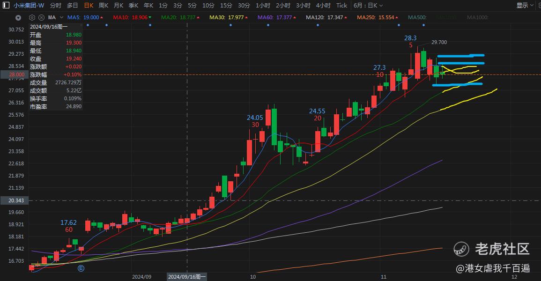Screen dimensions: 541x281
Task: Switch to 4小时 four-hour chart
Action: pyautogui.click(x=323, y=6)
